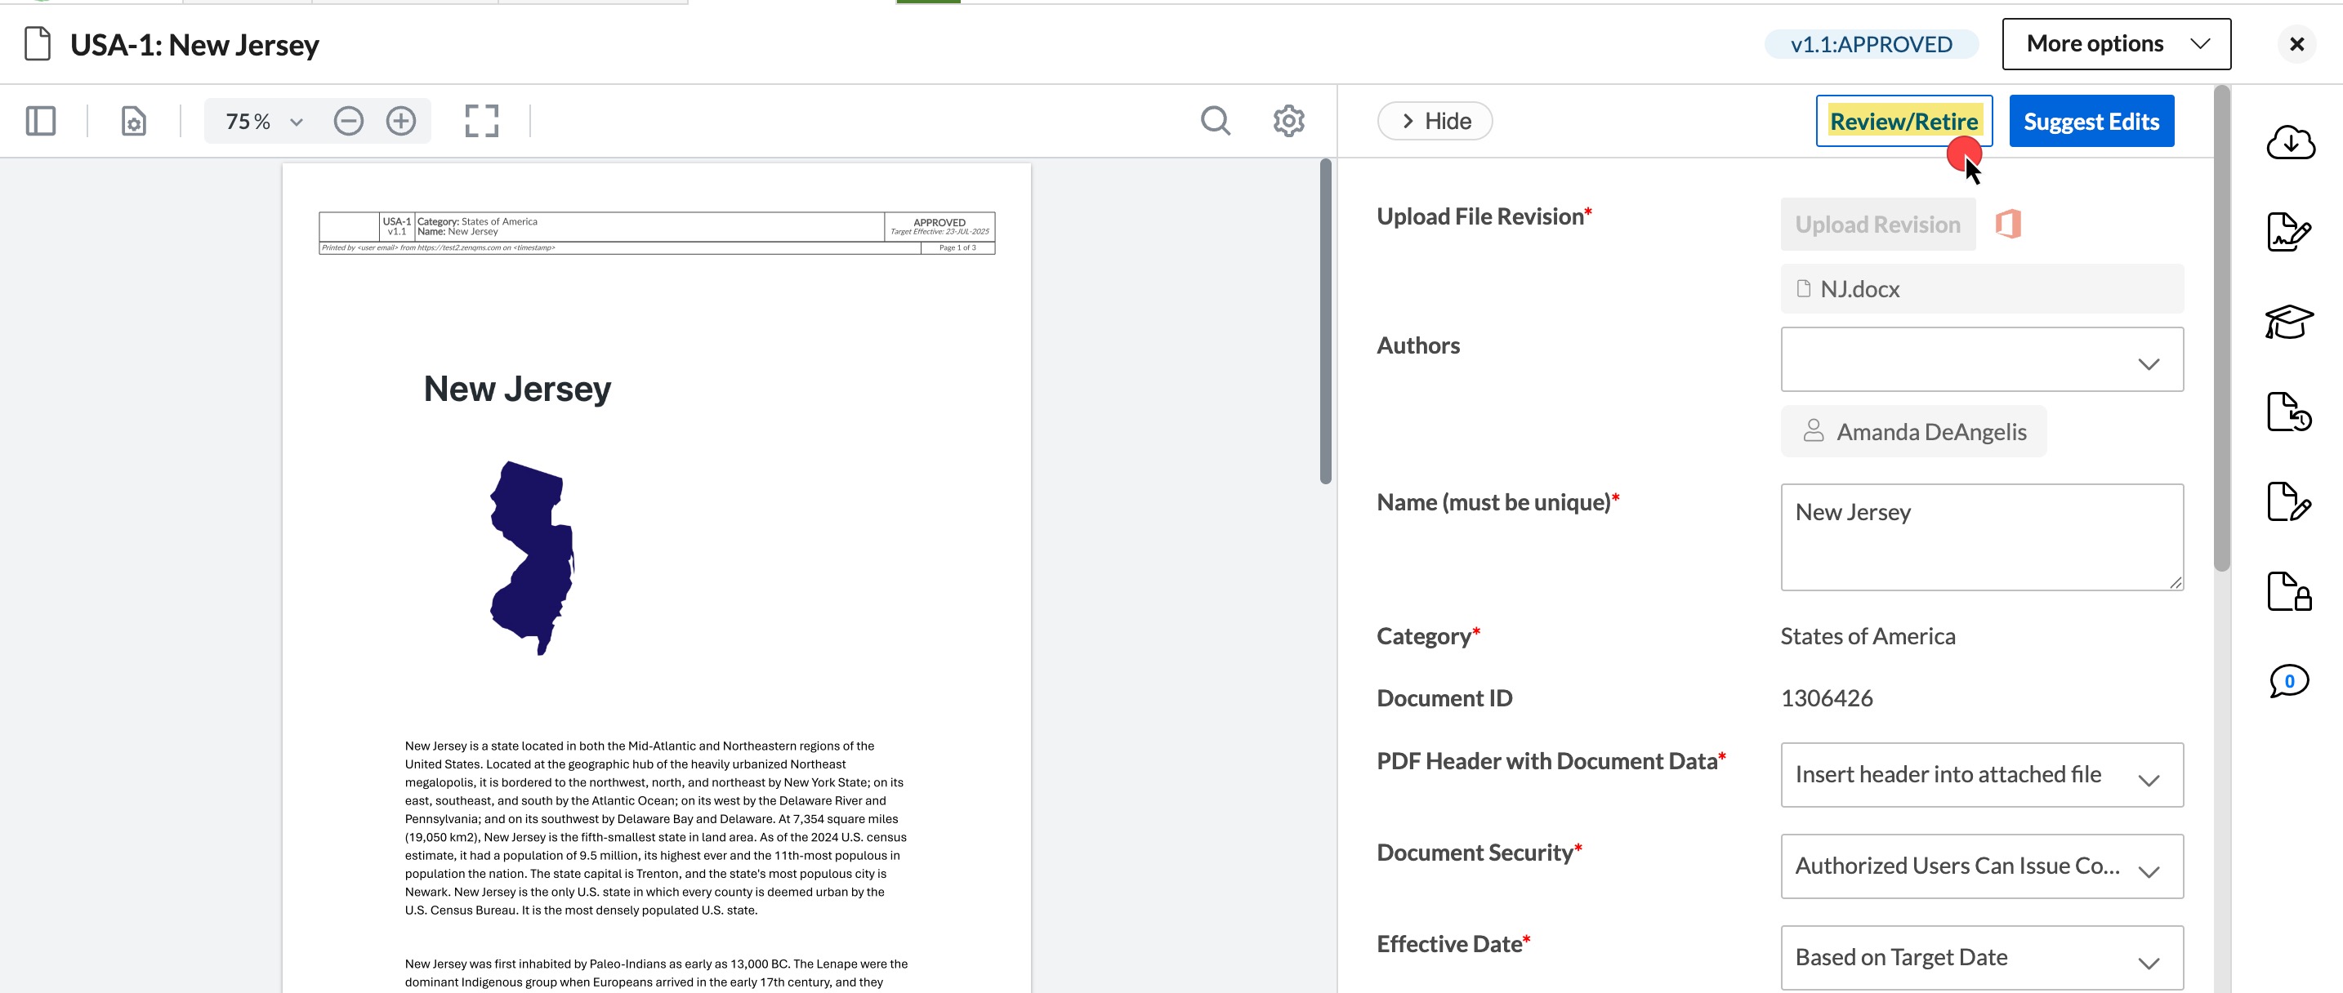Open the NJ.docx attached file
2343x993 pixels.
[x=1982, y=289]
